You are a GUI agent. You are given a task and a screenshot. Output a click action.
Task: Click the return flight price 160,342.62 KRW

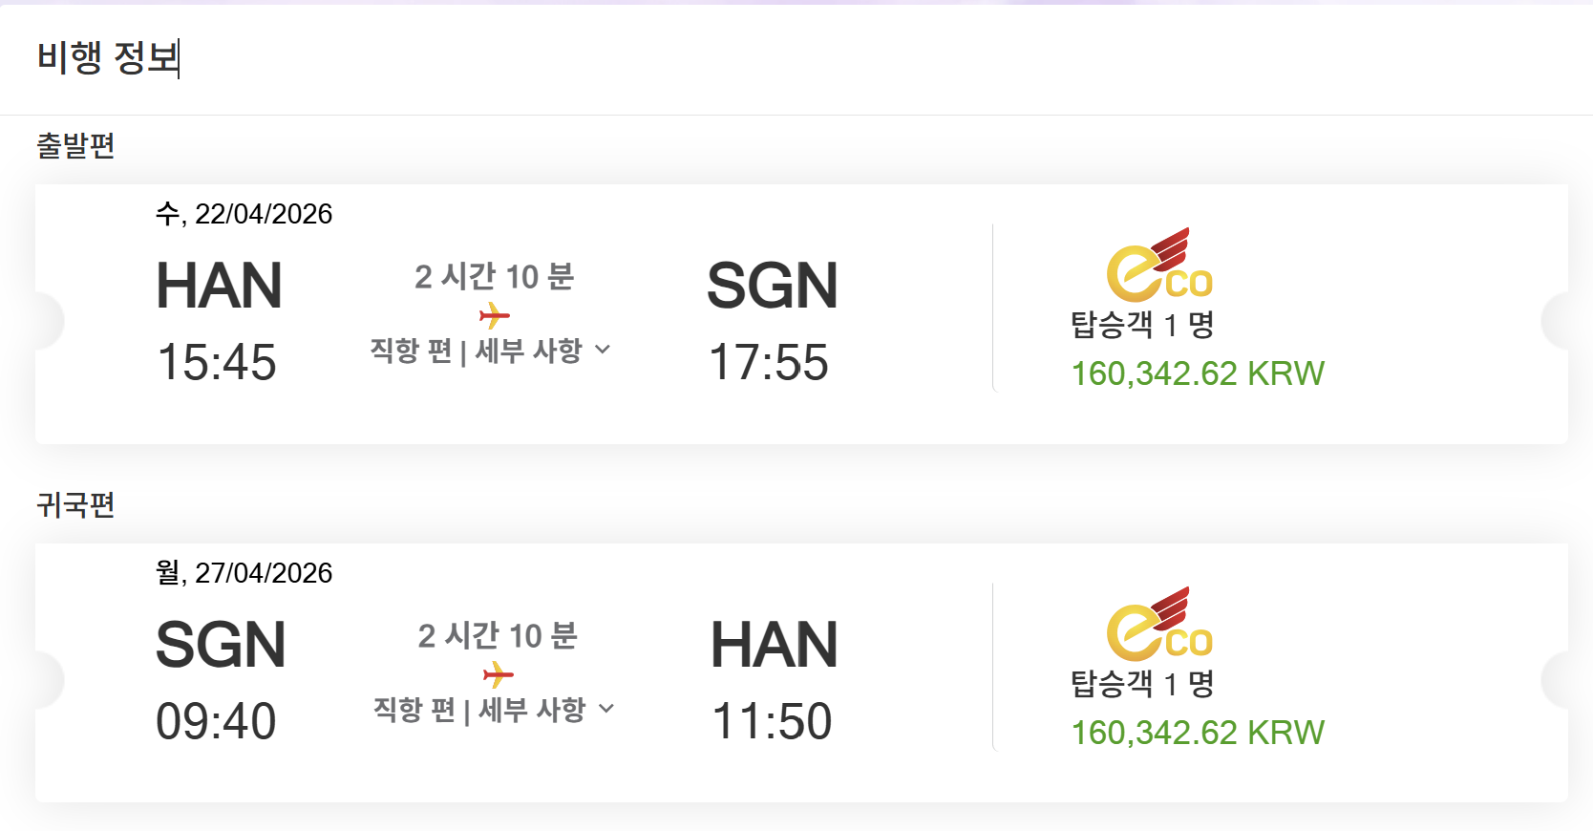tap(1197, 733)
